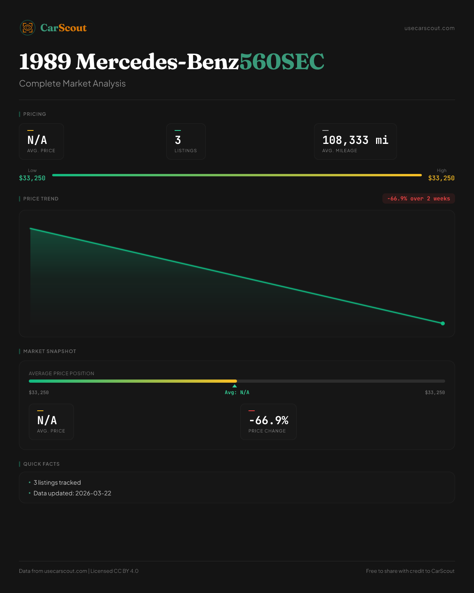Click the low-to-high price range bar
The width and height of the screenshot is (474, 593).
[x=237, y=175]
